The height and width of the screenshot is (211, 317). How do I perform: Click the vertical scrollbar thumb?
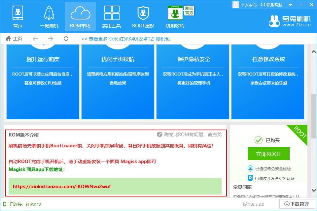click(314, 116)
